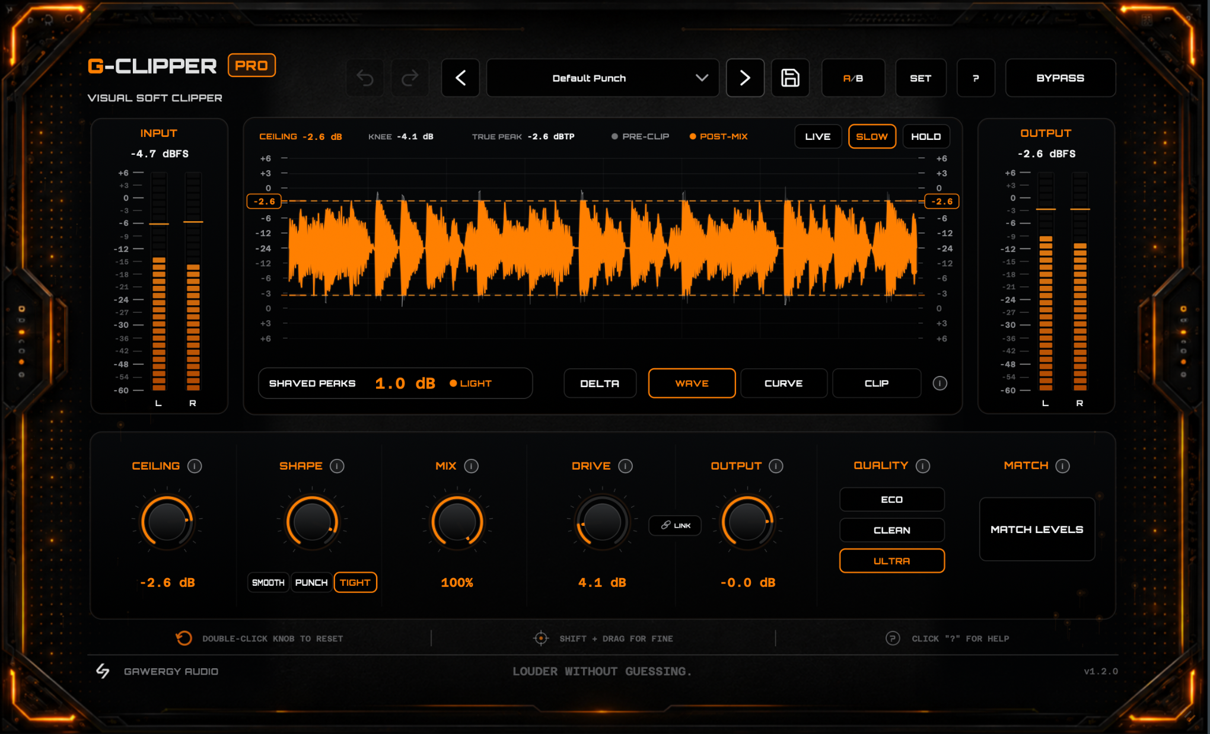Choose the PUNCH shape mode
Screen dimensions: 1210x734
(311, 582)
